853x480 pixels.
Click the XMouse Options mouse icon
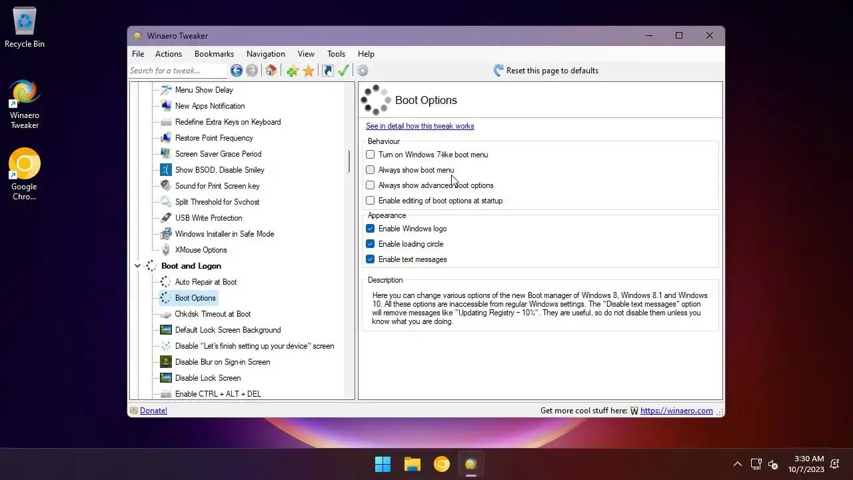point(166,250)
